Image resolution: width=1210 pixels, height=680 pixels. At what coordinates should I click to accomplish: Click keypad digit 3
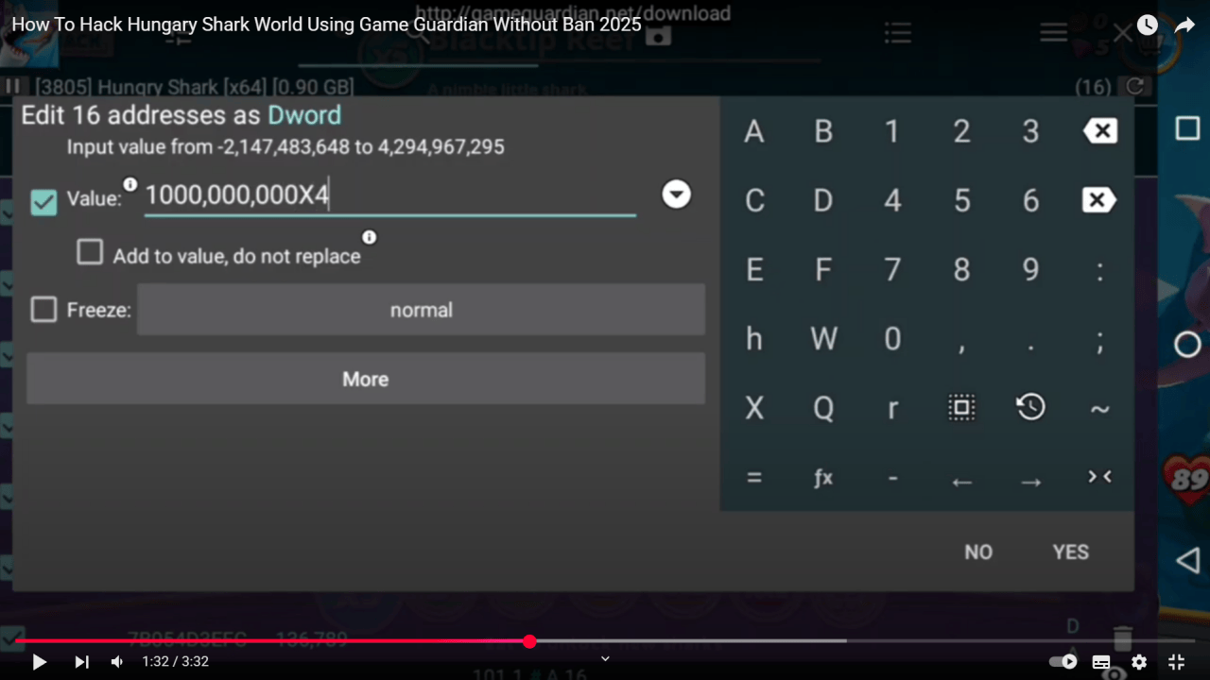[1030, 131]
